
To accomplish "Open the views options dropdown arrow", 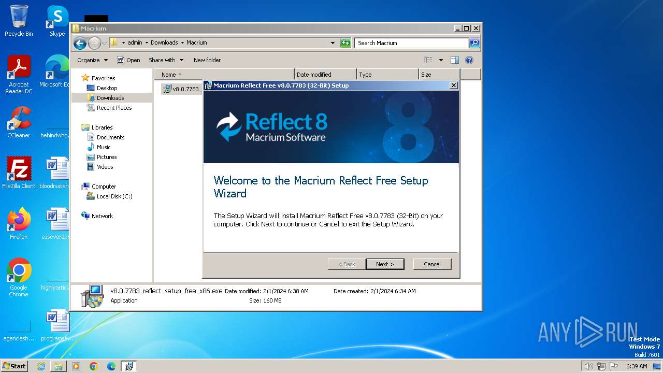I will click(441, 60).
